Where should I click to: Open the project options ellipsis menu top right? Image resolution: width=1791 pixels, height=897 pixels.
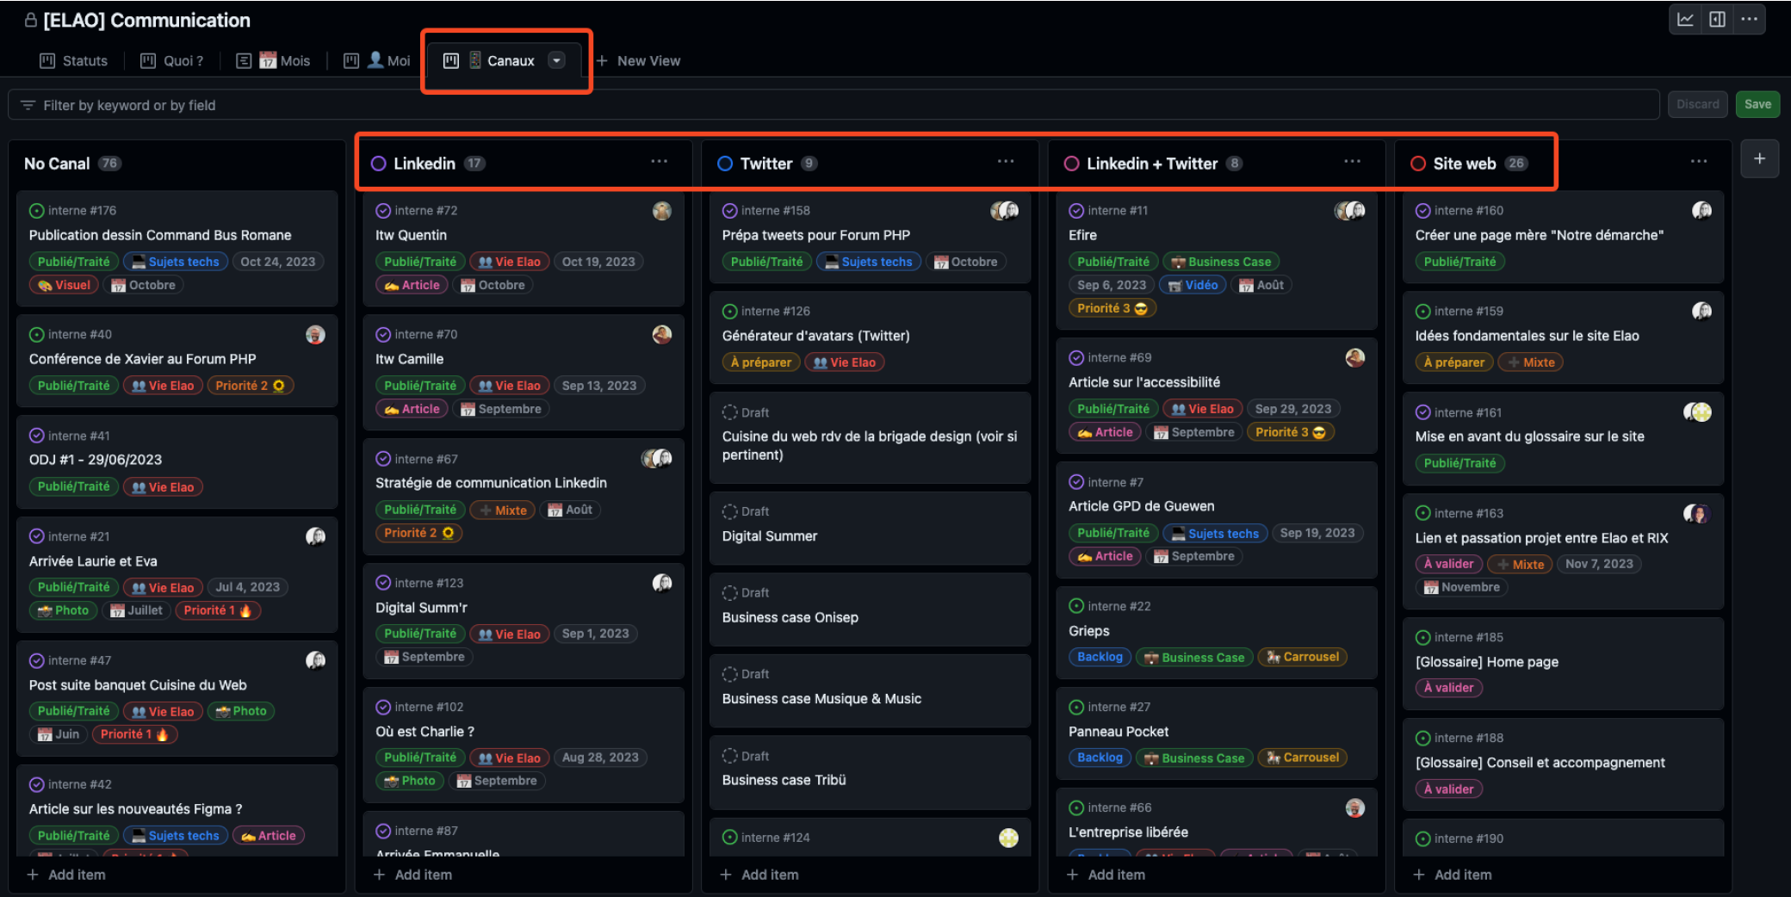[x=1749, y=18]
